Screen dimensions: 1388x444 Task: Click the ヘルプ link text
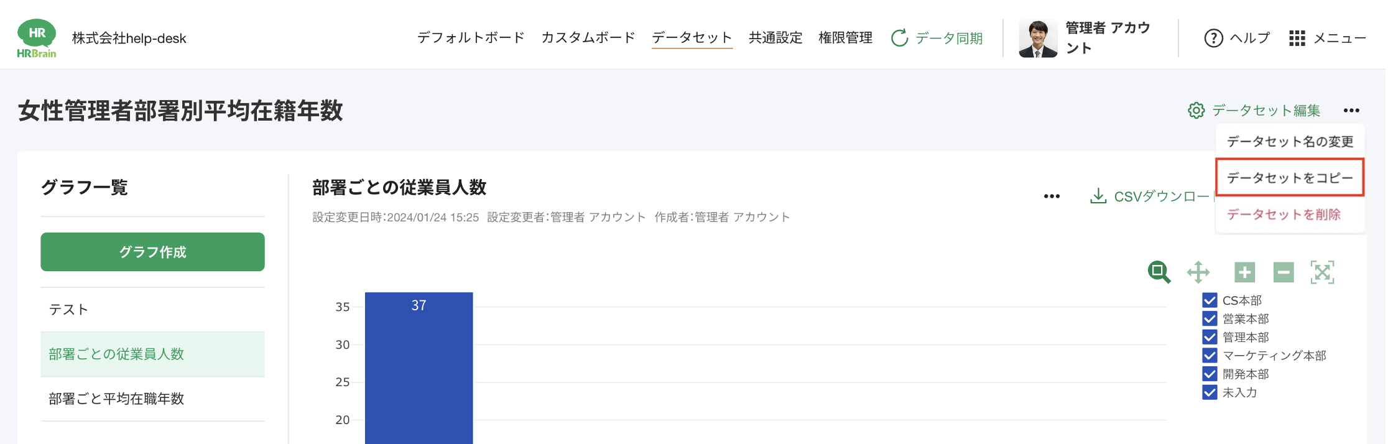[1250, 38]
